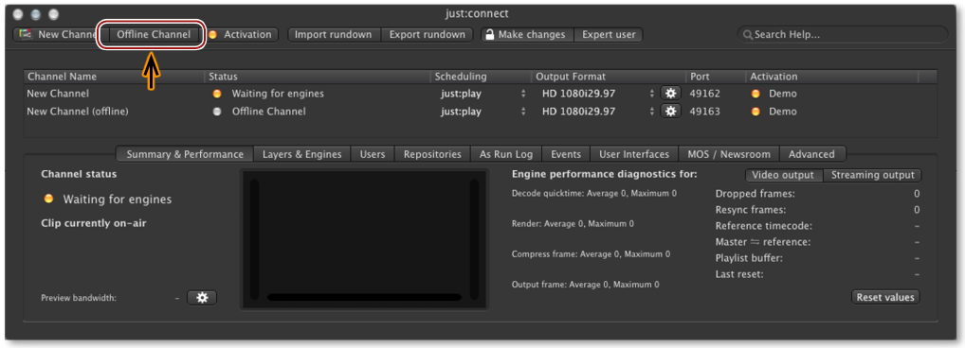Click Render average diagnostics text
Viewport: 965px width, 348px height.
click(x=573, y=224)
